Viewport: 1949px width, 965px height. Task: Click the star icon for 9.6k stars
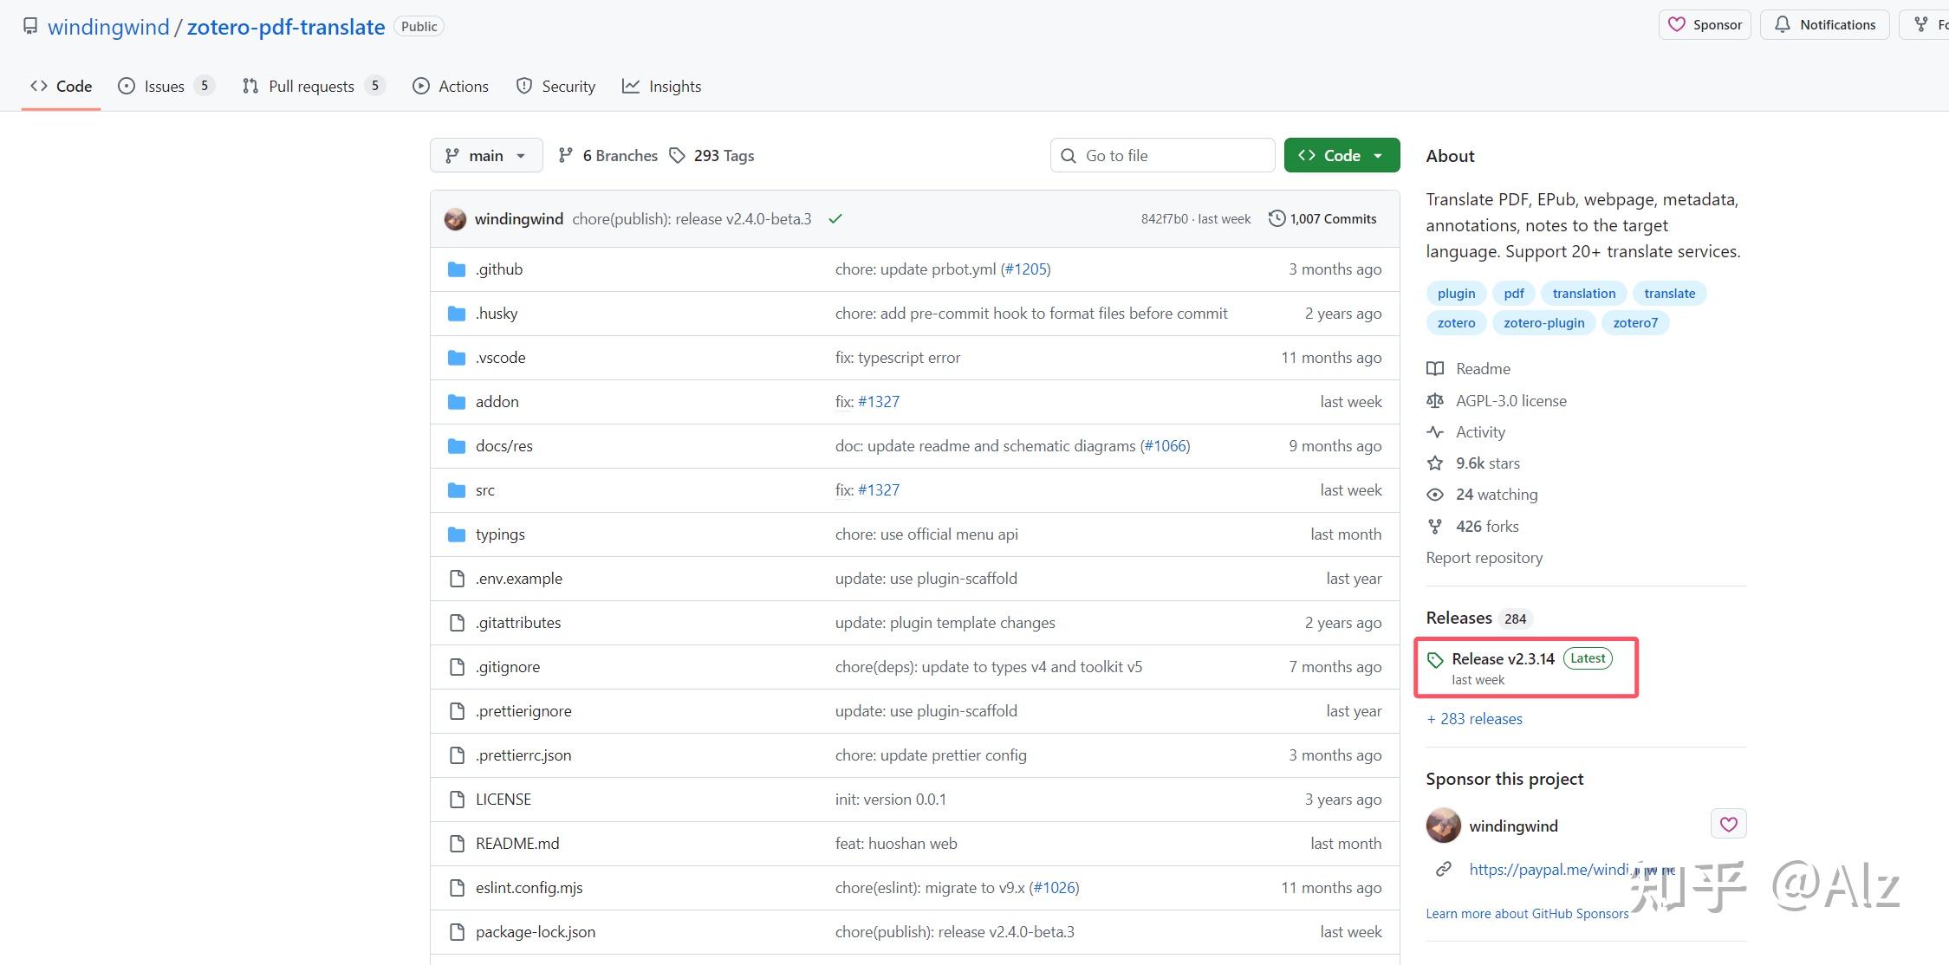pos(1435,463)
